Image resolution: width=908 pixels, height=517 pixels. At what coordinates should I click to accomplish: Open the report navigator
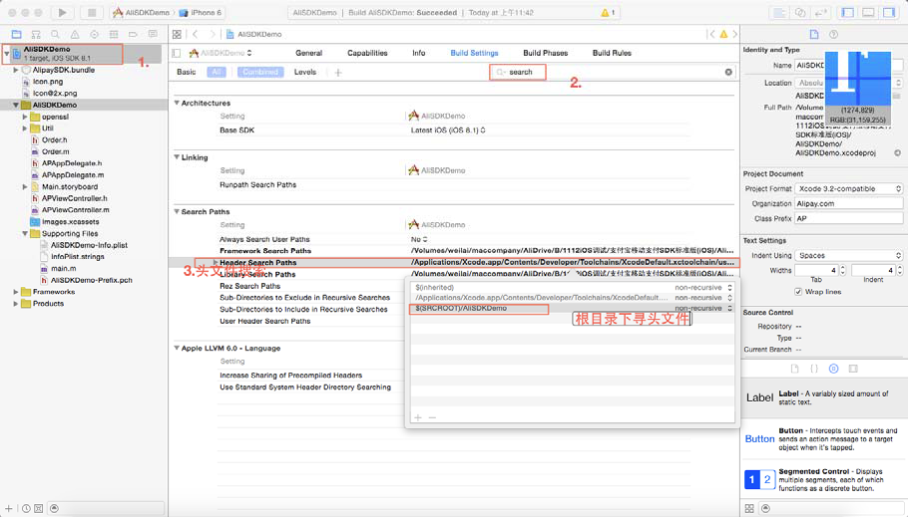(153, 34)
